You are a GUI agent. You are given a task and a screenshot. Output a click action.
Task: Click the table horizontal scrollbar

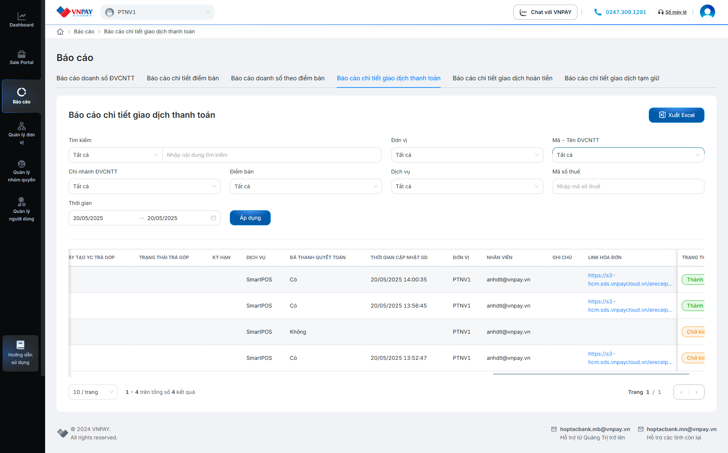click(x=591, y=374)
